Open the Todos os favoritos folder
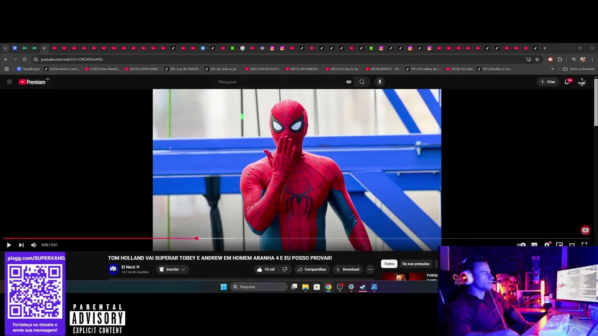598x336 pixels. point(579,69)
